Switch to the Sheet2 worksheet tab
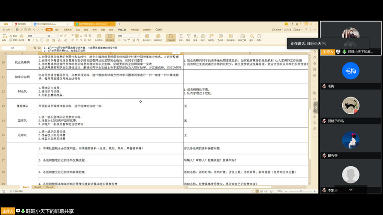The image size is (383, 215). click(x=37, y=187)
